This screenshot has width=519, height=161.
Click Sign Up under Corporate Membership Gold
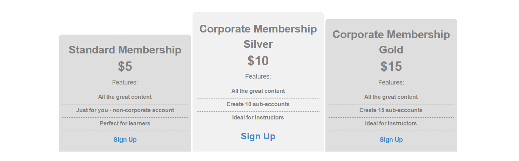point(391,140)
